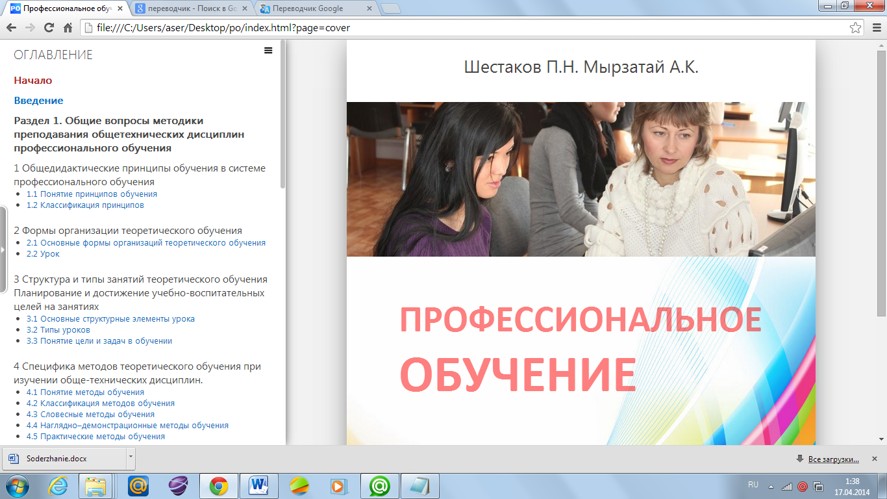Click the sidebar vertical scrollbar thumb
The height and width of the screenshot is (499, 887).
point(282,114)
